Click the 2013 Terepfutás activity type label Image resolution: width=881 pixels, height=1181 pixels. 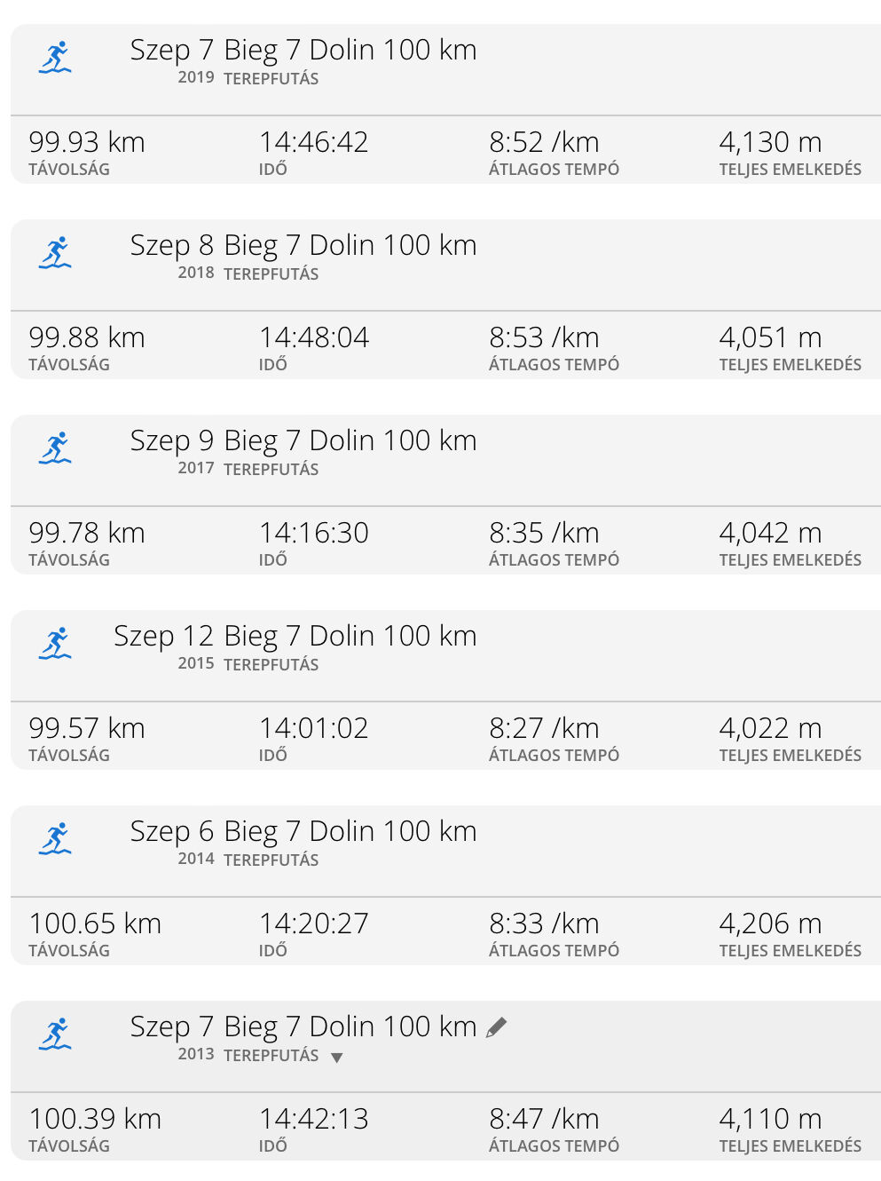[271, 1056]
